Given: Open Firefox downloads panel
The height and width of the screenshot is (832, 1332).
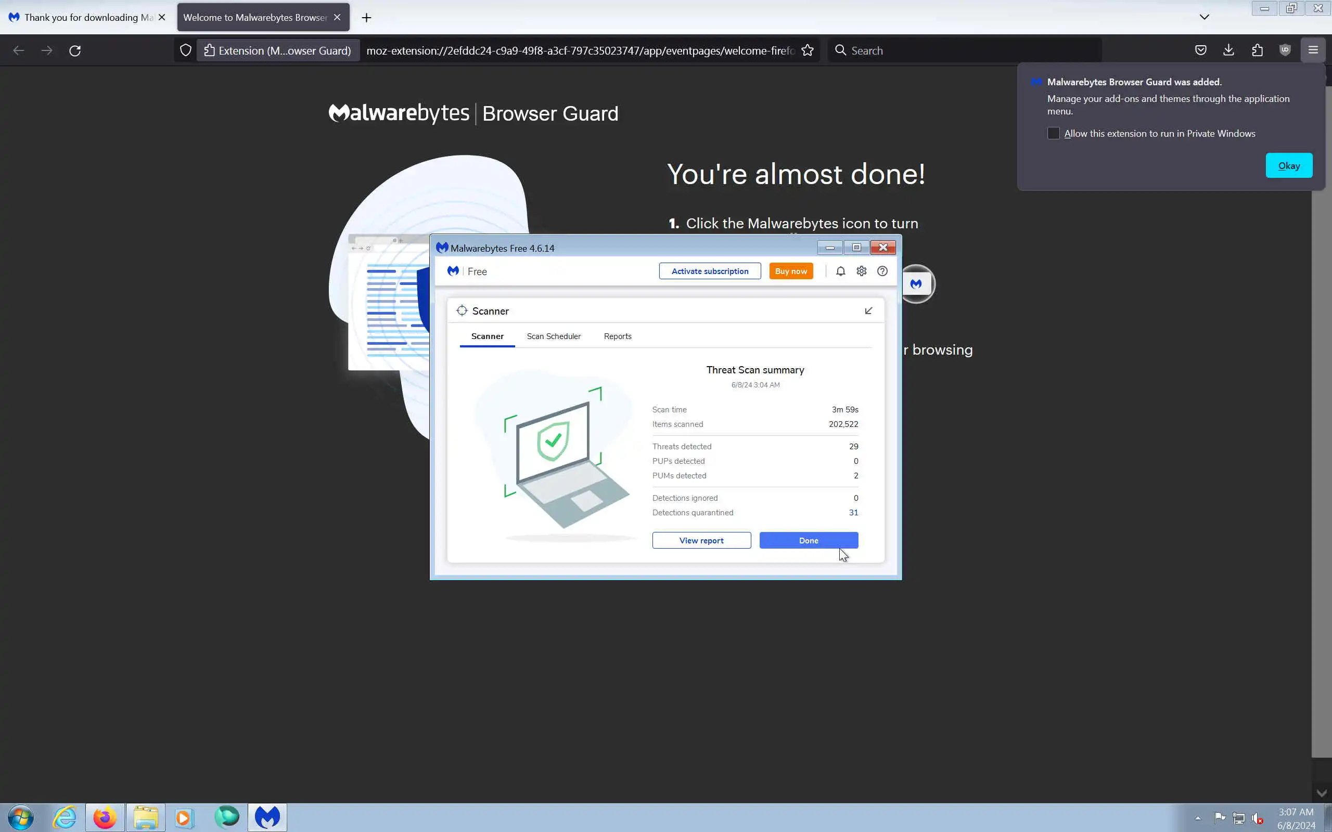Looking at the screenshot, I should pos(1228,50).
